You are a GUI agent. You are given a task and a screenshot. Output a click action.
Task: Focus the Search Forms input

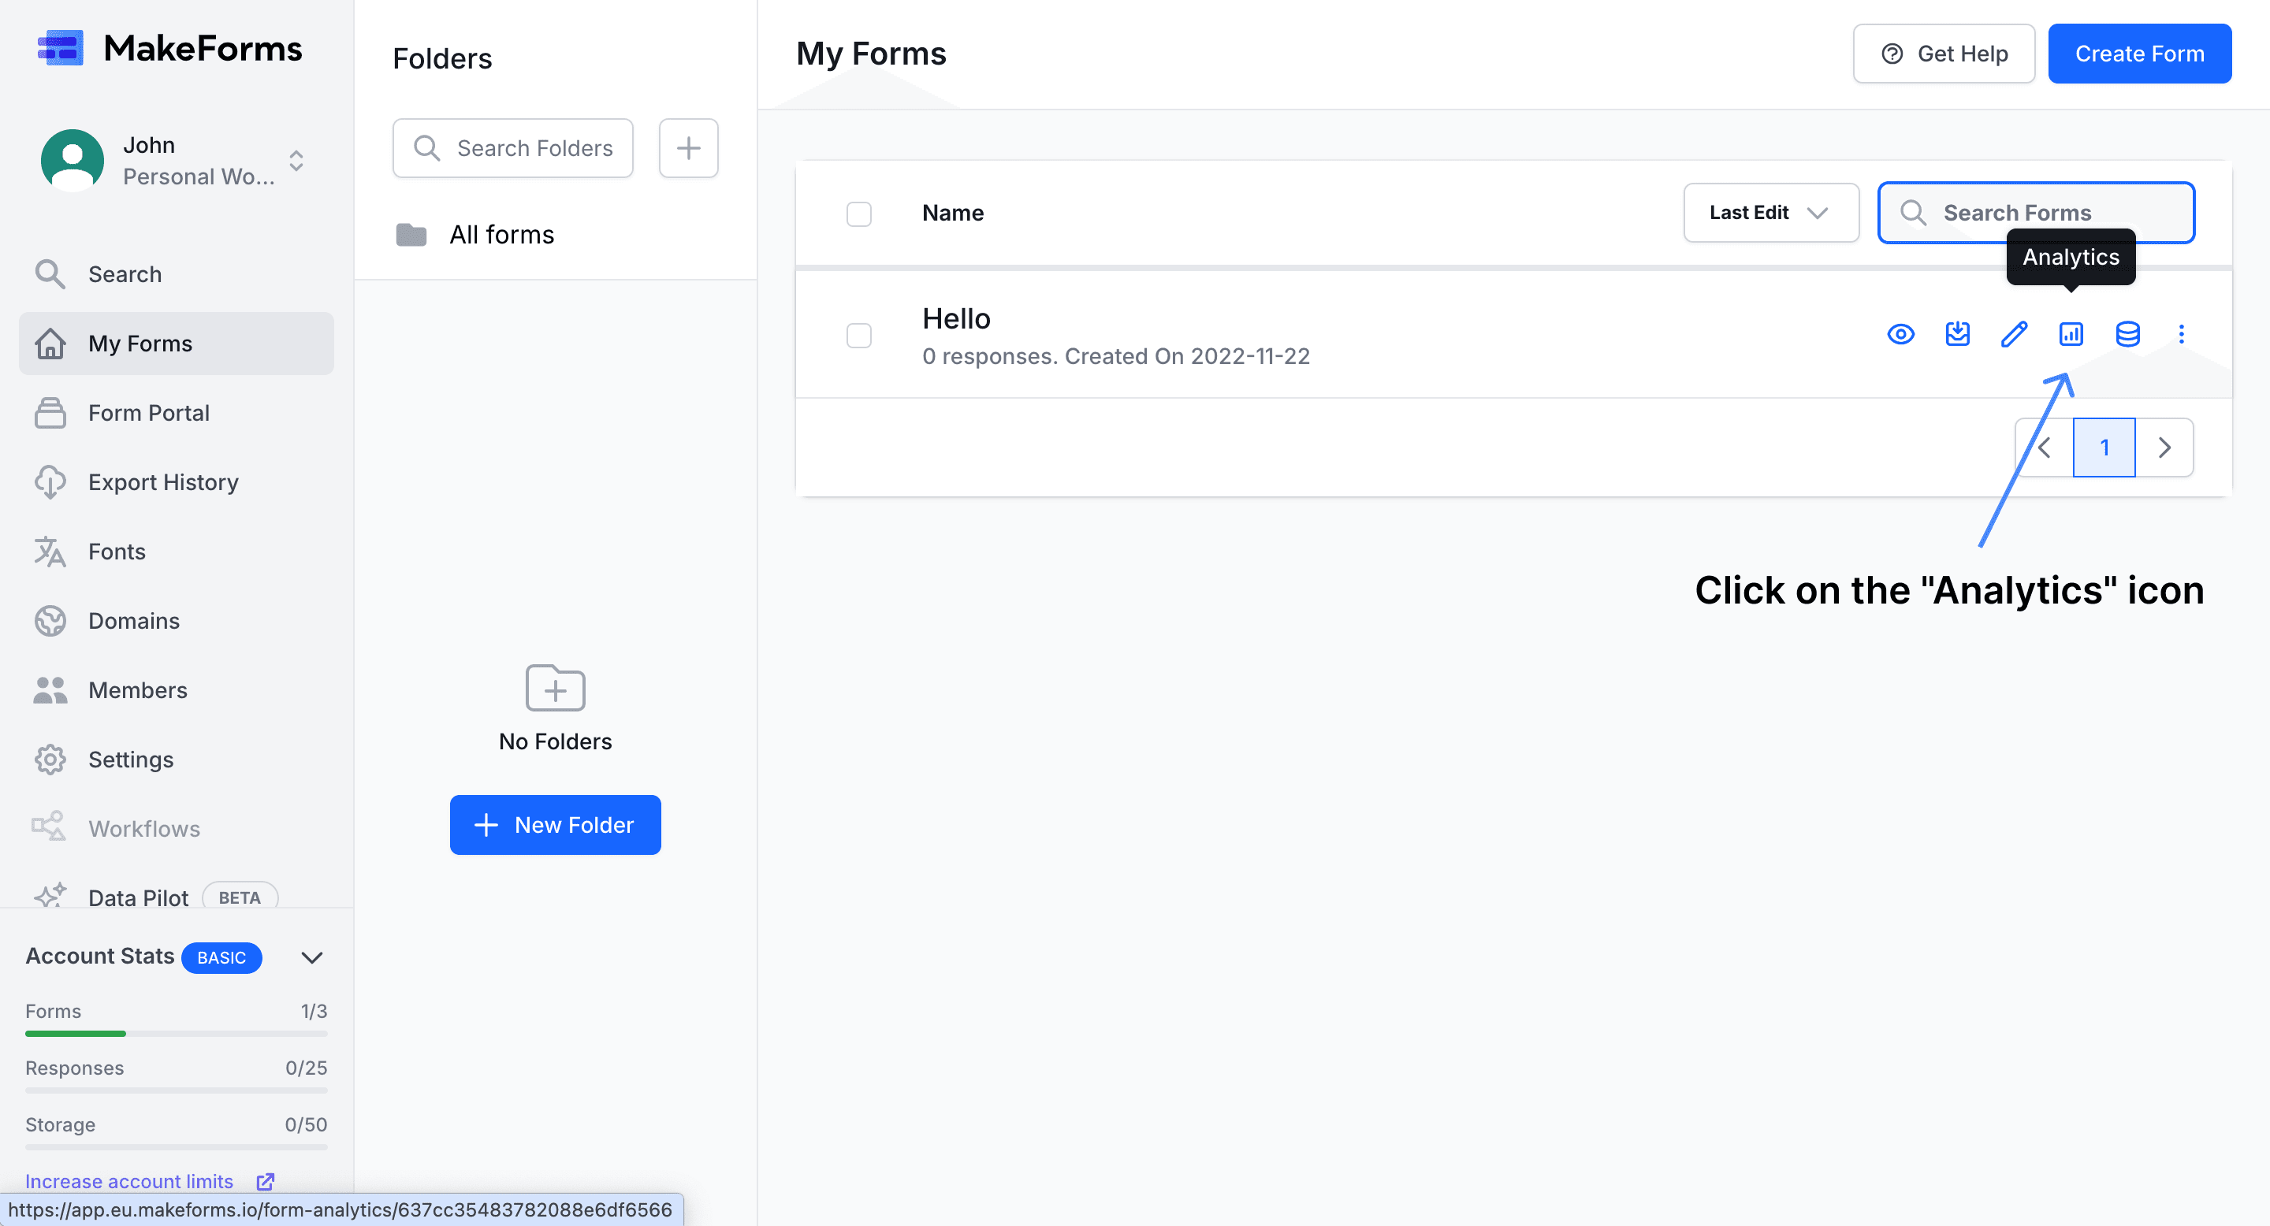tap(2036, 212)
